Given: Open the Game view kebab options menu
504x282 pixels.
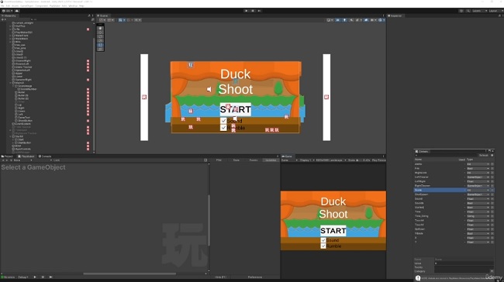Looking at the screenshot, I should click(383, 156).
